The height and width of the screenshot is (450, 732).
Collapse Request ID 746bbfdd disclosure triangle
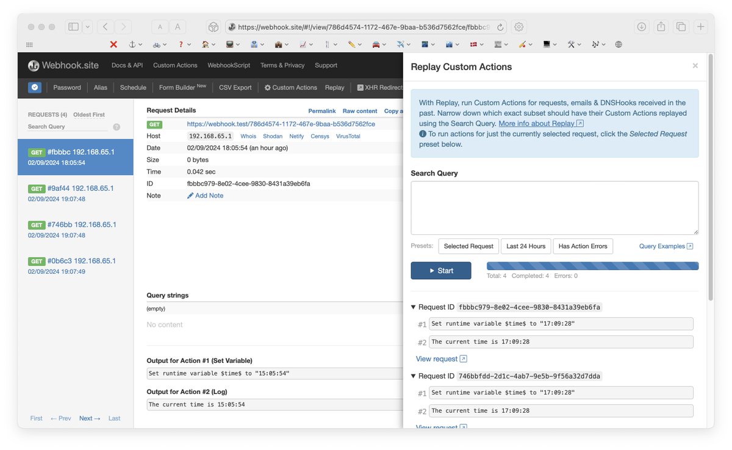point(414,376)
